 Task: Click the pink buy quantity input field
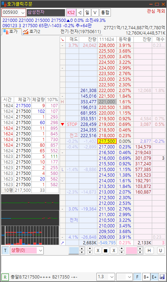coord(131,251)
